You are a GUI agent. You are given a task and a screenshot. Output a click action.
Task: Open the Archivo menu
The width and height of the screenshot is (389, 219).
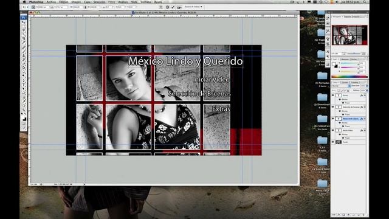51,2
